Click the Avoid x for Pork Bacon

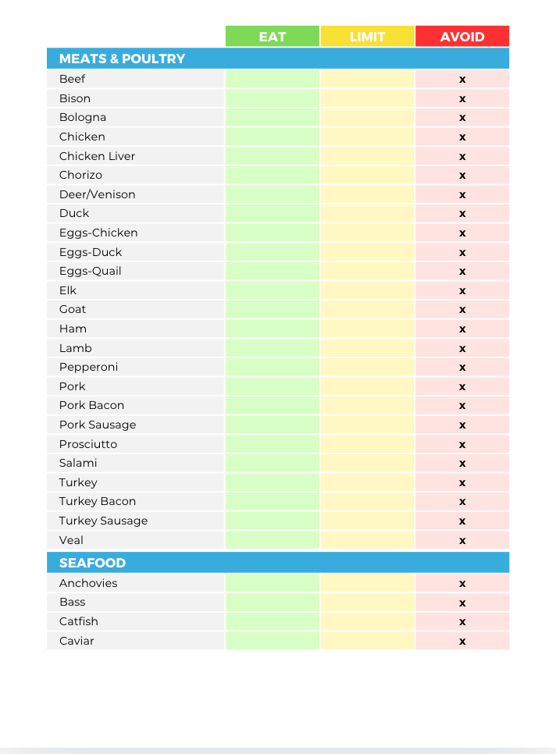[462, 406]
